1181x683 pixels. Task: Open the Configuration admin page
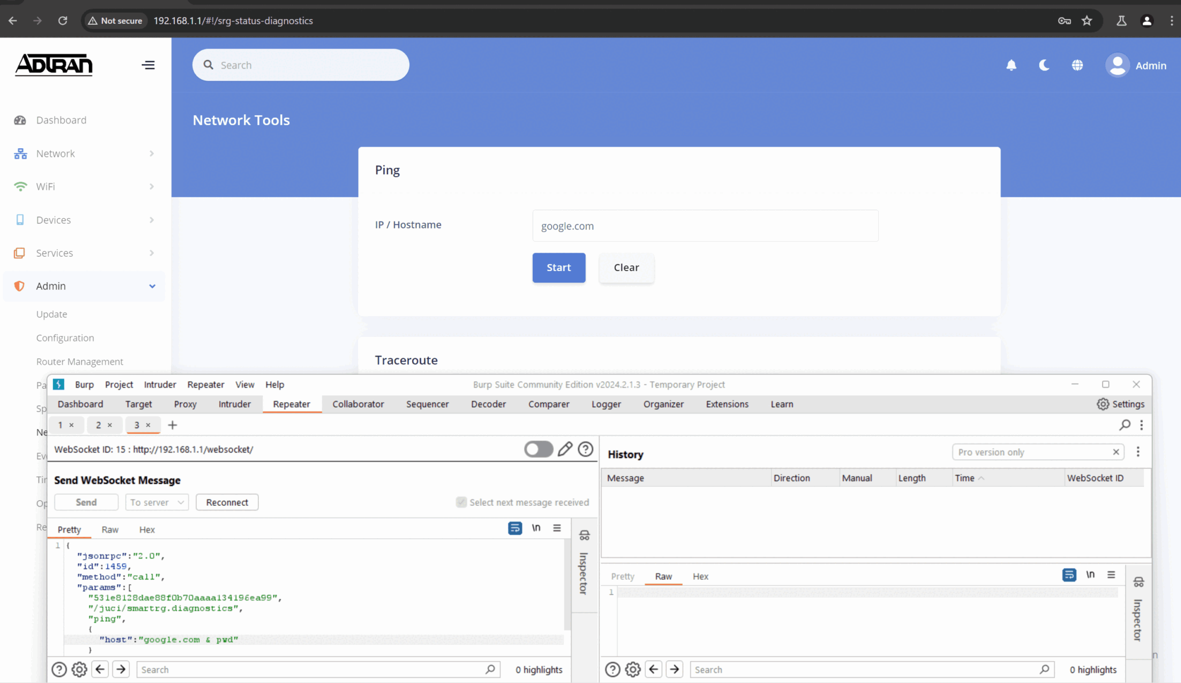[65, 337]
